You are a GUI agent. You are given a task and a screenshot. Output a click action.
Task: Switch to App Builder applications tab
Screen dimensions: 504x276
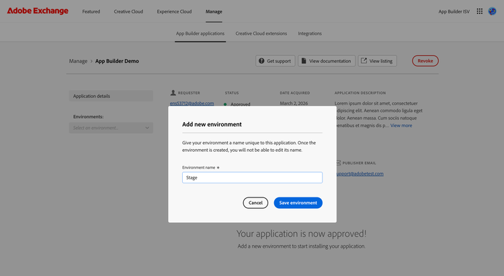point(200,34)
